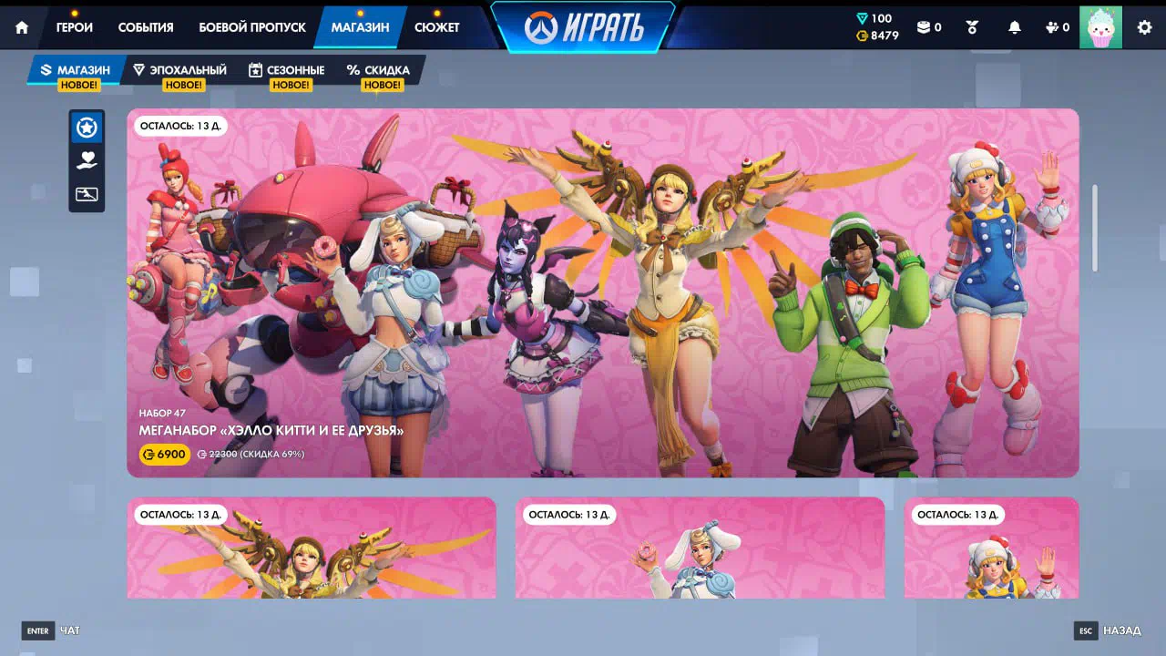The height and width of the screenshot is (656, 1166).
Task: Open the Hello Kitty mega bundle banner
Action: pyautogui.click(x=602, y=292)
